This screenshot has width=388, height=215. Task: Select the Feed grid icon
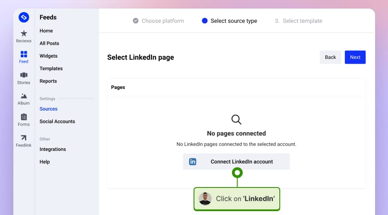24,54
